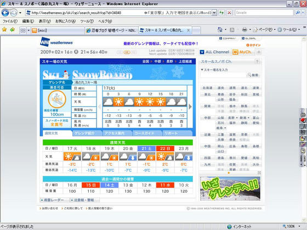Select the アクセス案内 tab
Viewport: 307px width, 230px height.
(x=117, y=133)
